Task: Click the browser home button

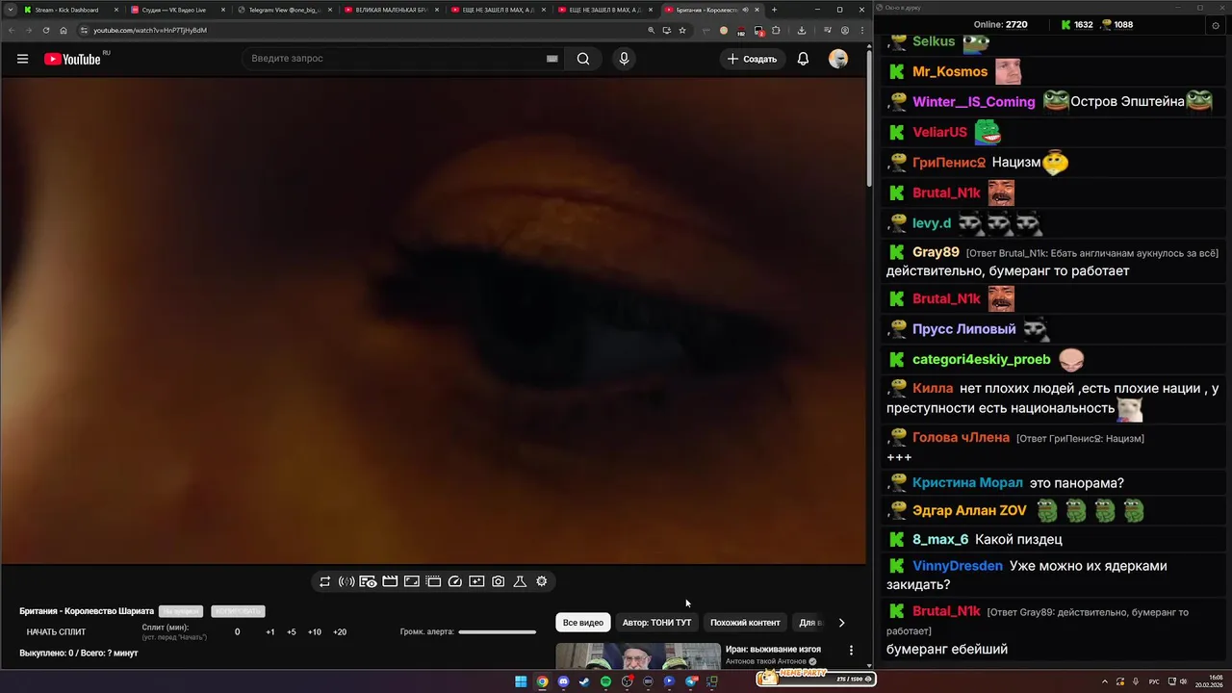Action: [x=64, y=30]
